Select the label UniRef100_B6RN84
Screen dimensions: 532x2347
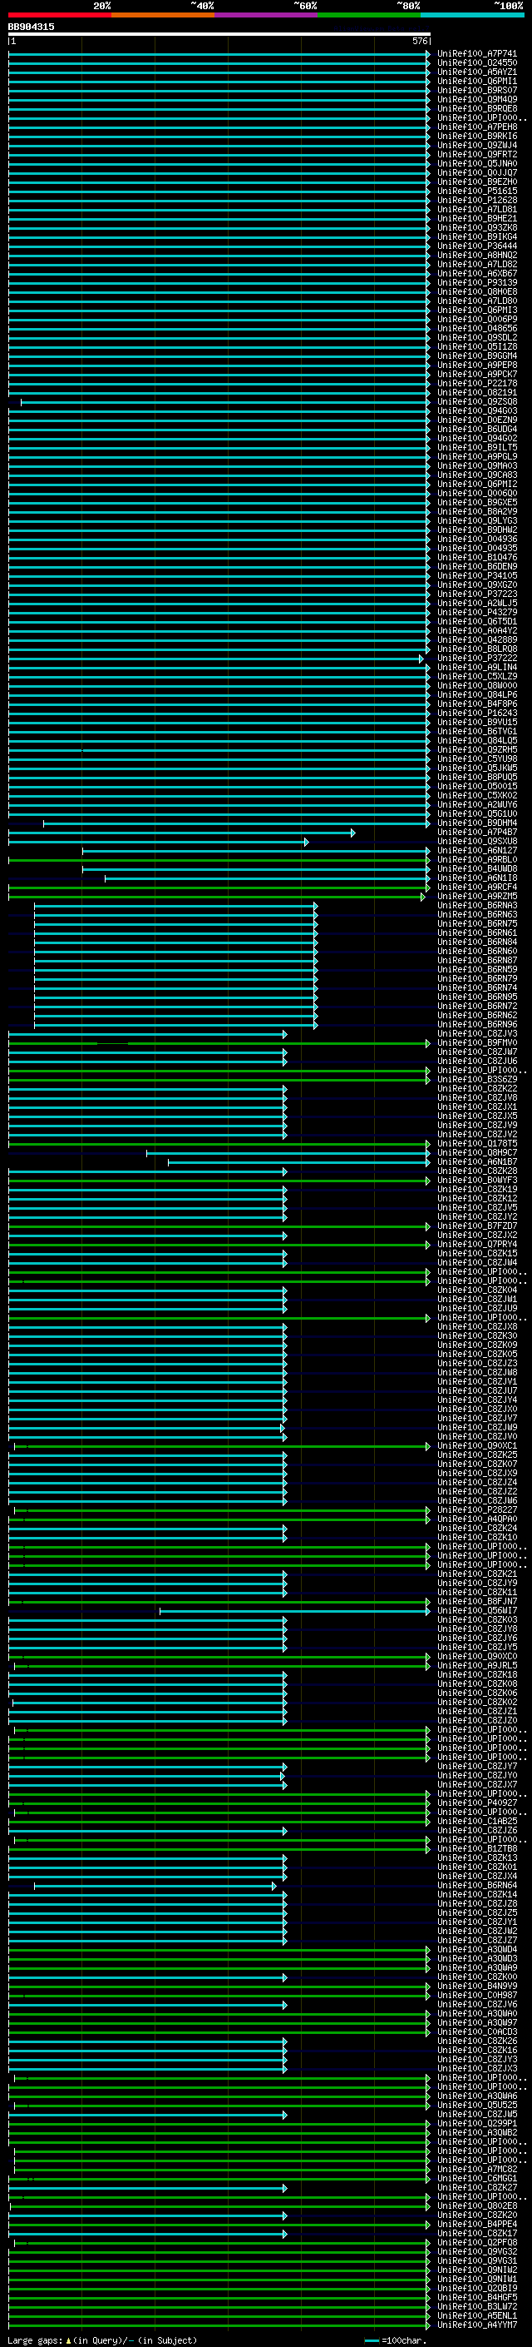click(x=477, y=942)
